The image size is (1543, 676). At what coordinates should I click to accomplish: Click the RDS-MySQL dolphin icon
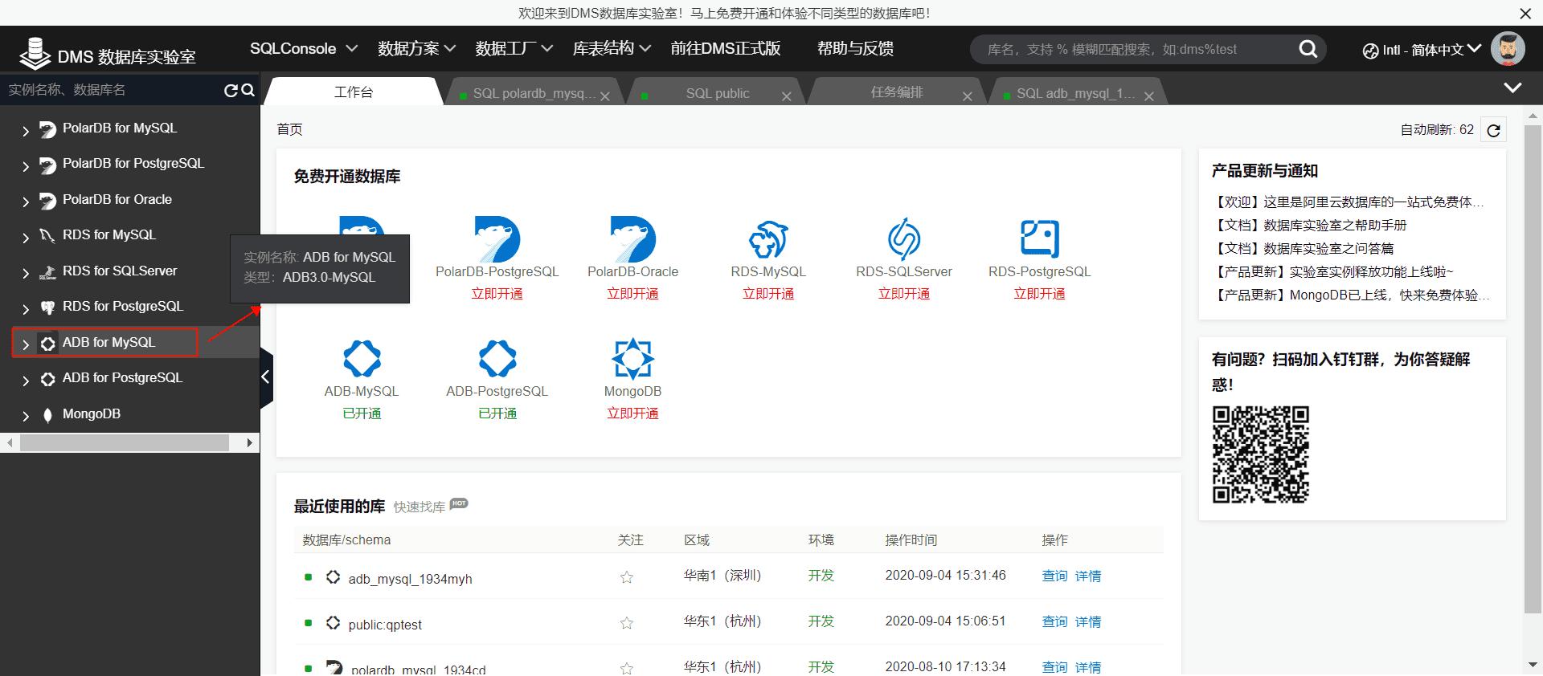[x=768, y=238]
